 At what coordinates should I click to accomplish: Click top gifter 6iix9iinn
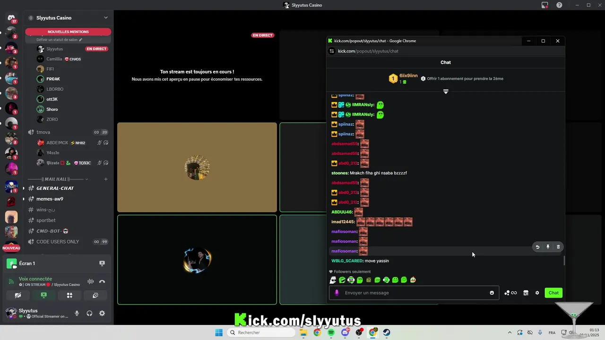(x=408, y=76)
